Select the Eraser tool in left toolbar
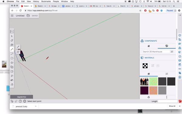182x114 pixels. (x=12, y=40)
